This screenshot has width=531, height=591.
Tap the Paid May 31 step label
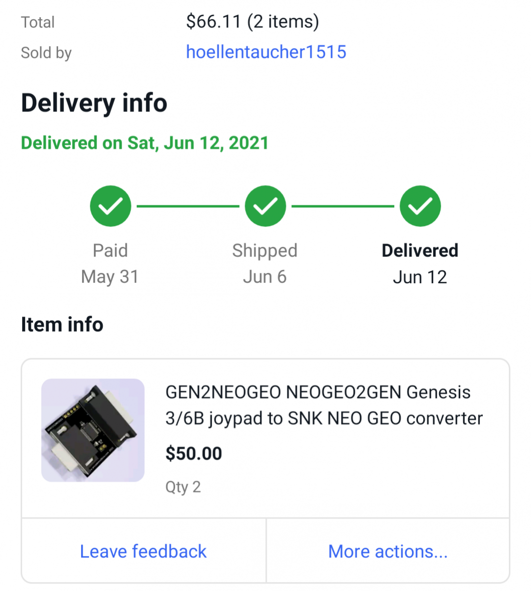point(110,263)
